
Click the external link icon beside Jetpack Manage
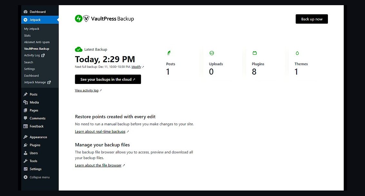tap(49, 82)
